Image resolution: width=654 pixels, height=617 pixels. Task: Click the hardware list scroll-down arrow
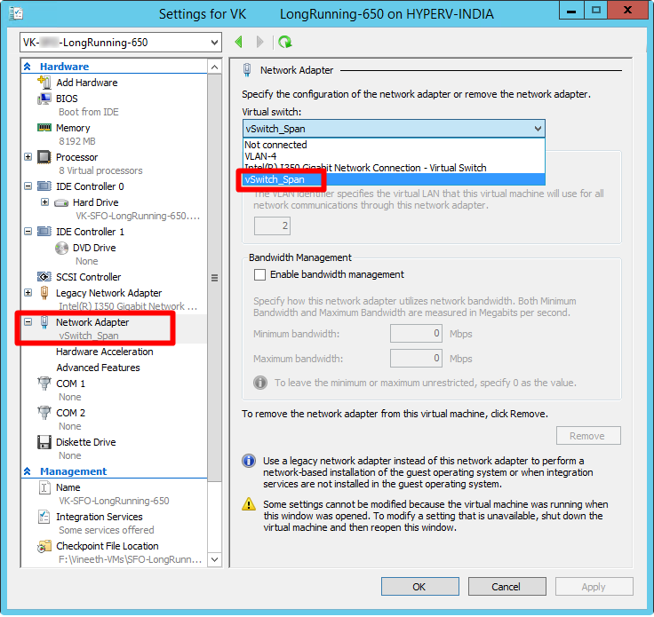coord(214,559)
